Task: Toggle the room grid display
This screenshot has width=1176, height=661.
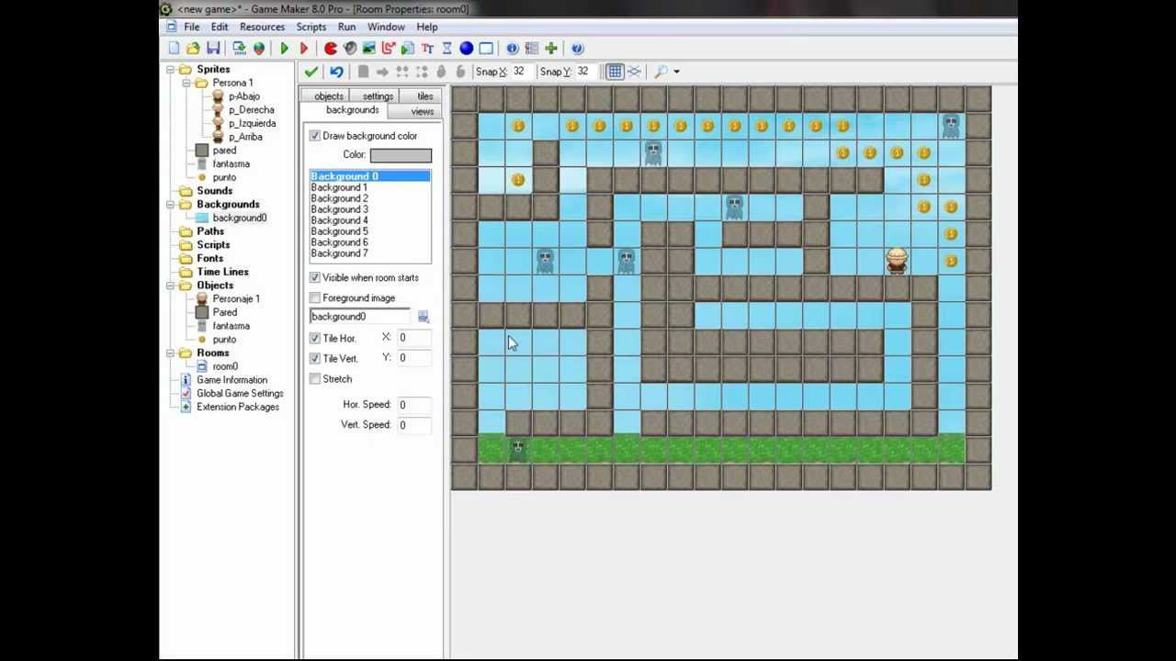Action: (x=614, y=72)
